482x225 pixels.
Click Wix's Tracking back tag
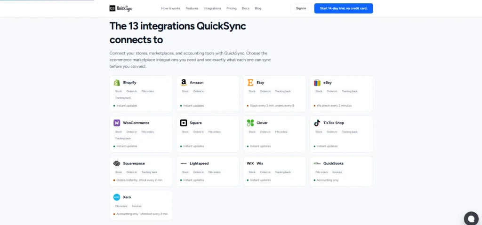[283, 172]
